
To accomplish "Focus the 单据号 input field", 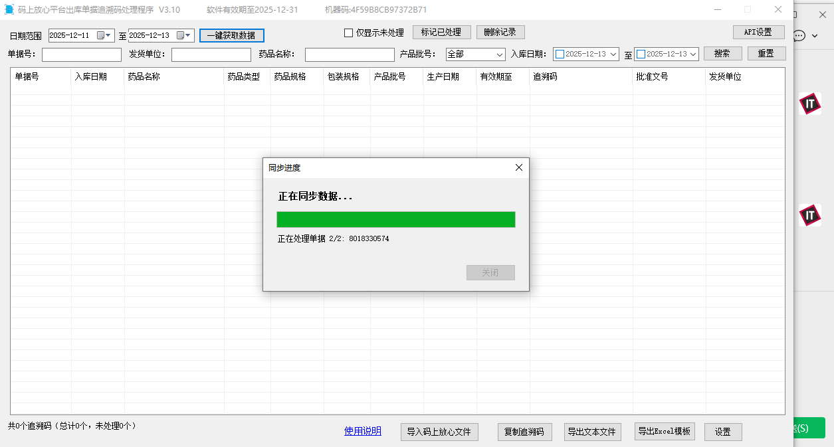I will click(x=82, y=54).
